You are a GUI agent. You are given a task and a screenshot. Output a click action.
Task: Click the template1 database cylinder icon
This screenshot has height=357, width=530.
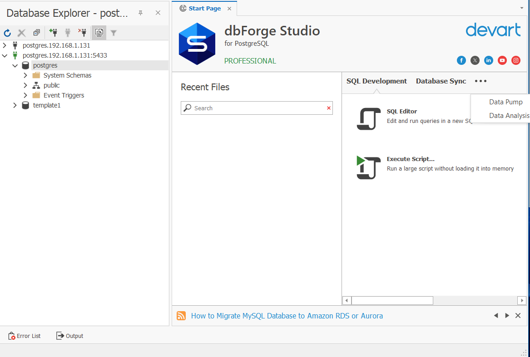pyautogui.click(x=25, y=105)
